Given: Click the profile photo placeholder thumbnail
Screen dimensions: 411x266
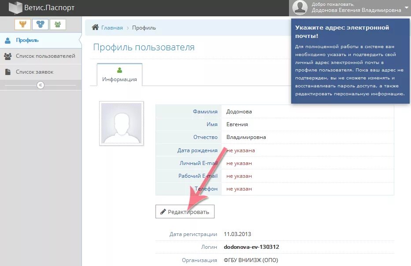Looking at the screenshot, I should coord(121,124).
